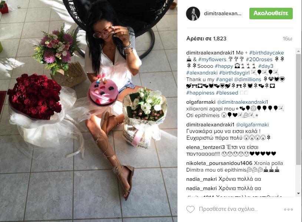Click the 16ω post timestamp
Image resolution: width=302 pixels, height=222 pixels.
pos(287,39)
